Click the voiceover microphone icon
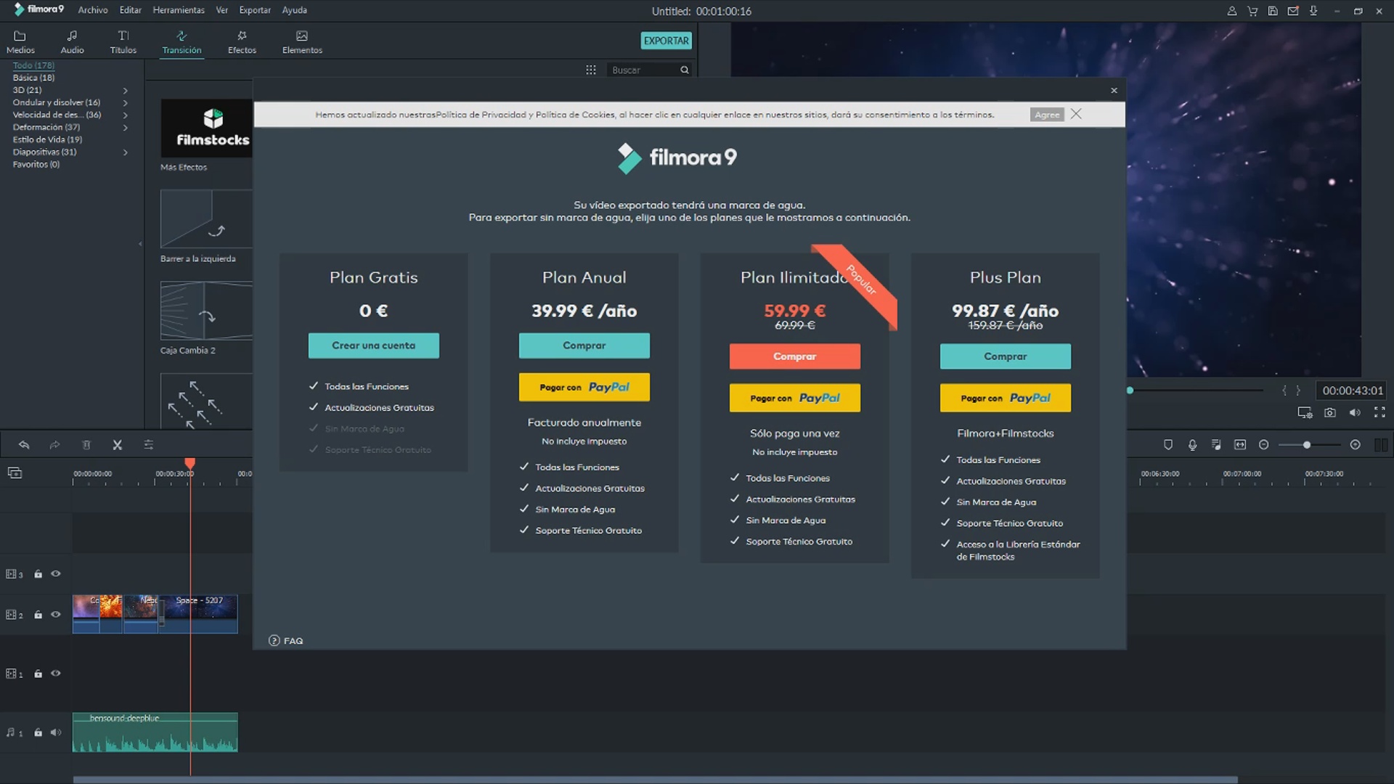The width and height of the screenshot is (1394, 784). pos(1192,445)
